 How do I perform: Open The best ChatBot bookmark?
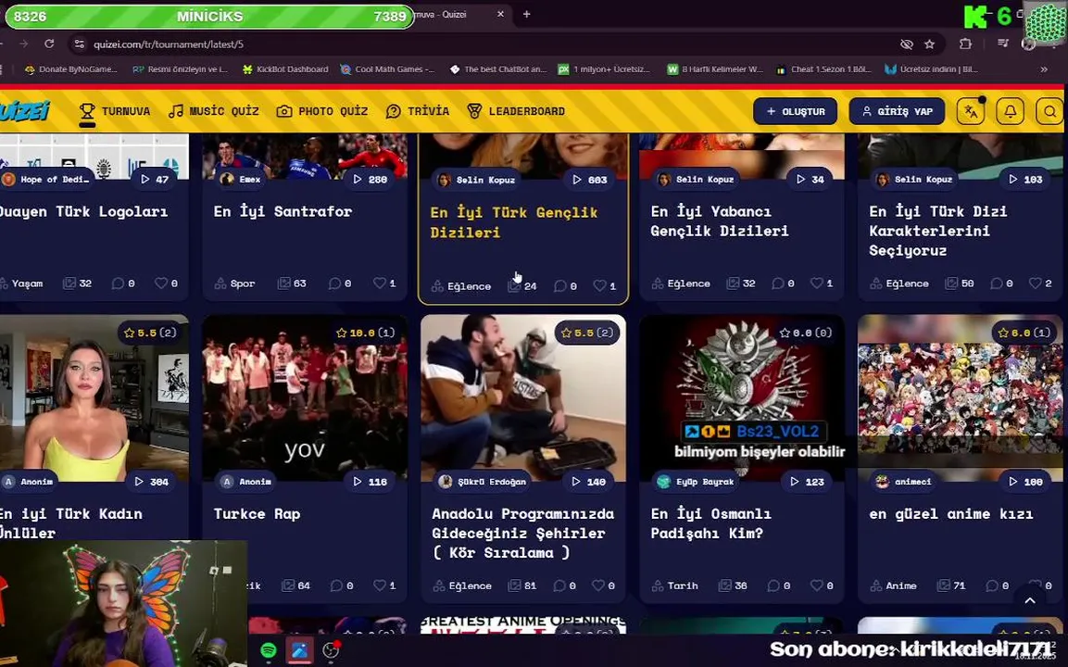click(x=498, y=69)
